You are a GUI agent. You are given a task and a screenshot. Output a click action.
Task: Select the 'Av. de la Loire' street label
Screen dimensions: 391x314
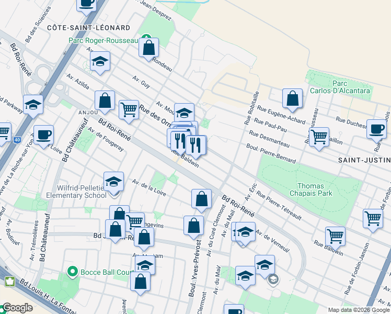click(x=149, y=188)
